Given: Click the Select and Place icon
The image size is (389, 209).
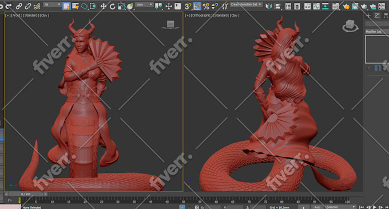Looking at the screenshot, I should (x=130, y=6).
